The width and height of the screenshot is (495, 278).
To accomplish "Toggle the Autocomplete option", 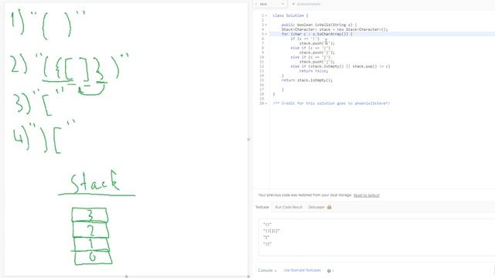I will point(306,4).
